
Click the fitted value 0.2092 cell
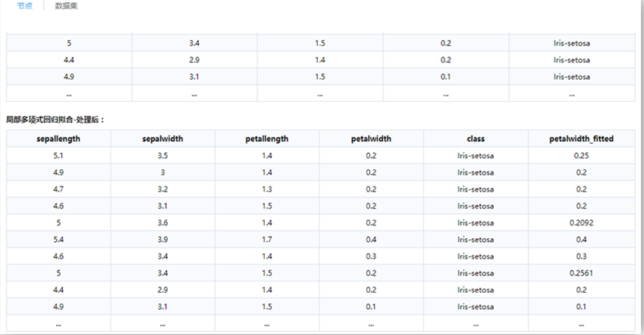pyautogui.click(x=581, y=223)
